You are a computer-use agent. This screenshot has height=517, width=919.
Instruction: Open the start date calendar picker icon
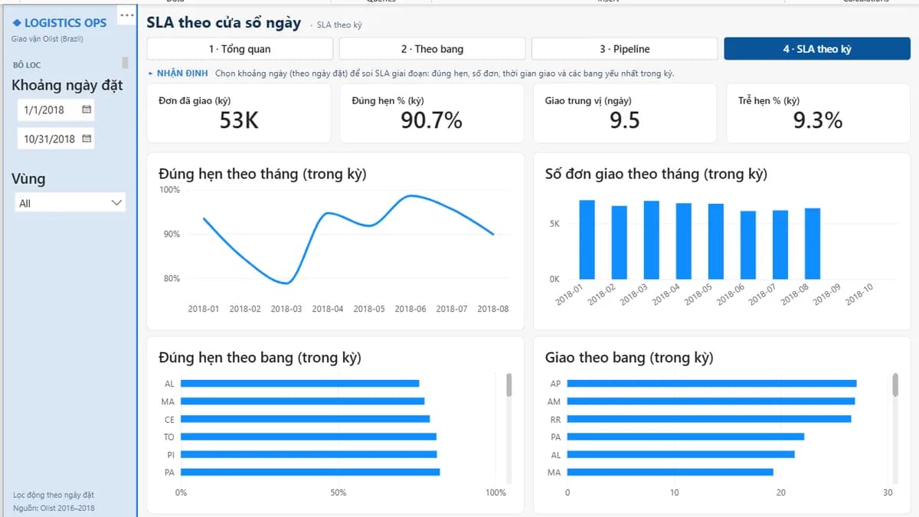(x=87, y=110)
